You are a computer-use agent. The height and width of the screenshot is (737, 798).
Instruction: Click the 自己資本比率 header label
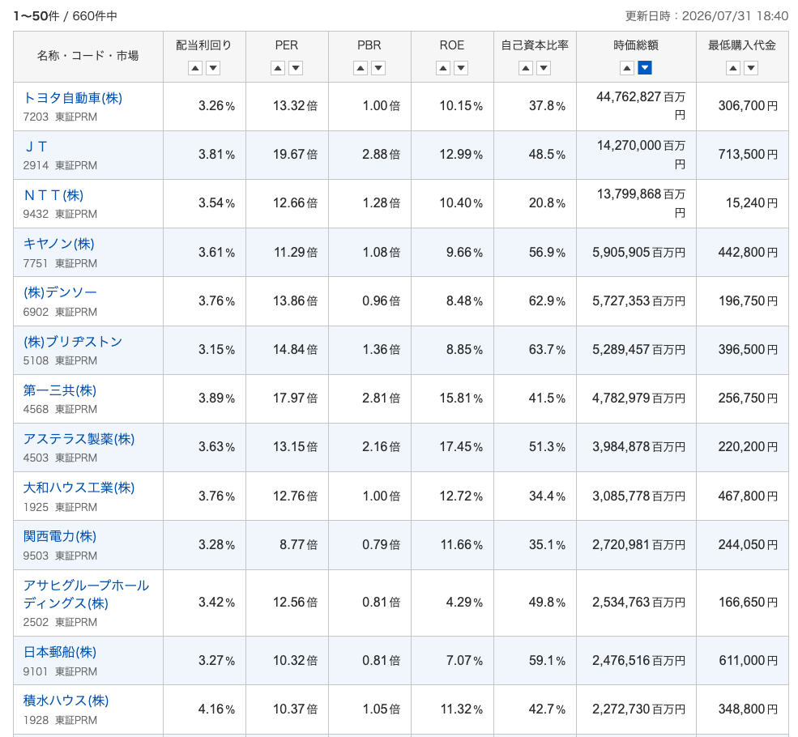point(535,45)
